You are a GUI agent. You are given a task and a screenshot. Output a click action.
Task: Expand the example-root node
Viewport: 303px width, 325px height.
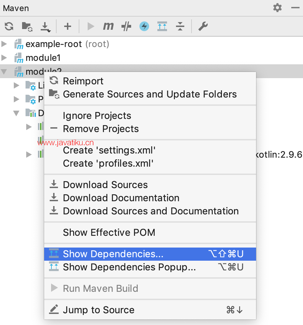pos(4,44)
